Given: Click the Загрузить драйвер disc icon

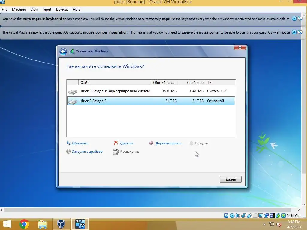Looking at the screenshot, I should click(68, 151).
